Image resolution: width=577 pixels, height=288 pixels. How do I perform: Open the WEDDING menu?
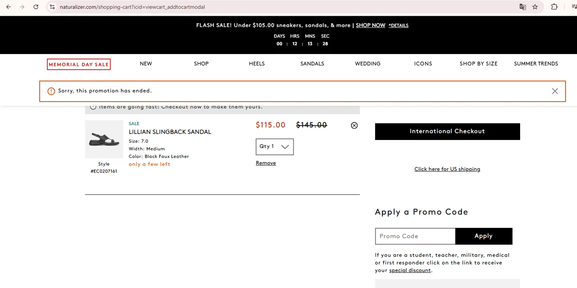tap(368, 64)
